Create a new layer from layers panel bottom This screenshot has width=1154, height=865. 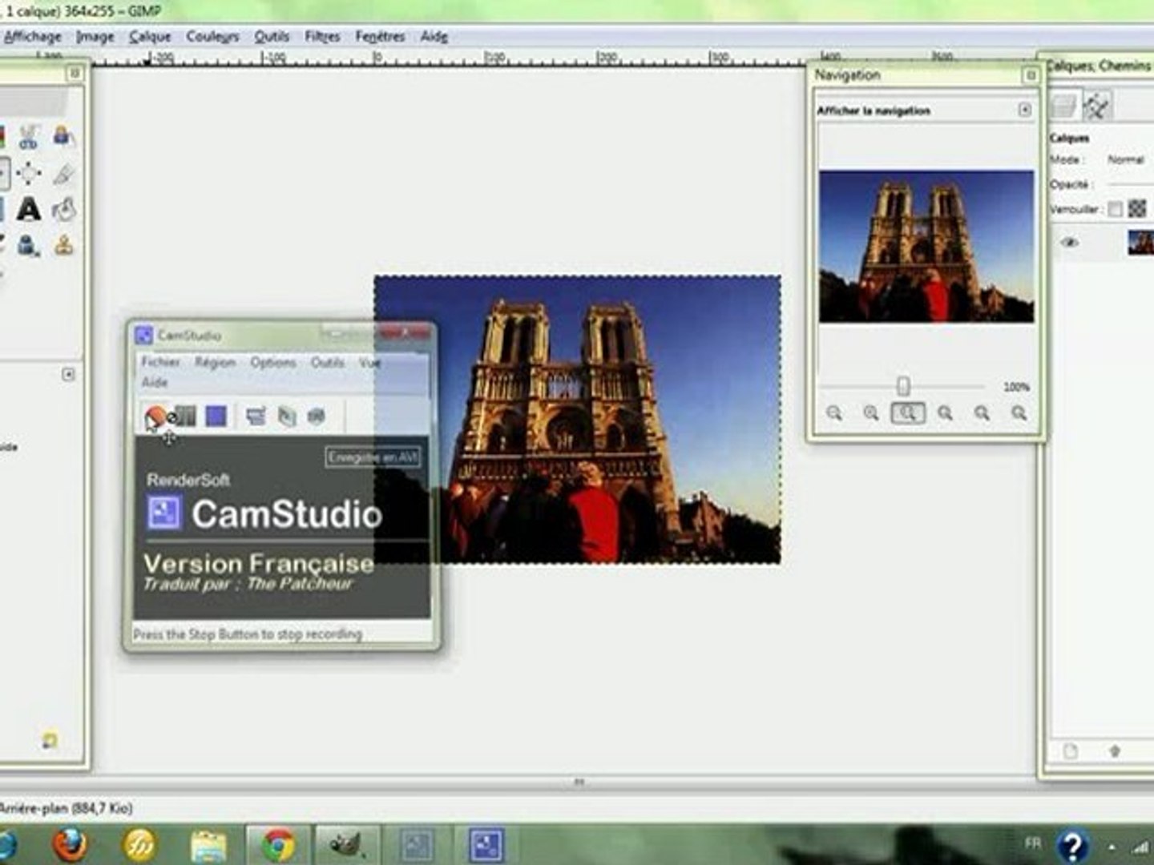[x=1071, y=751]
